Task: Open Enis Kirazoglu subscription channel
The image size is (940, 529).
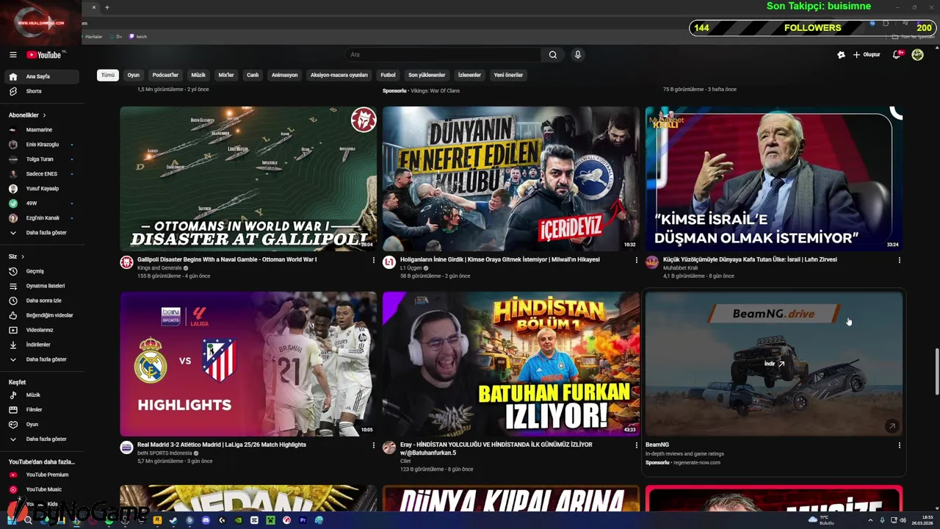Action: [x=43, y=145]
